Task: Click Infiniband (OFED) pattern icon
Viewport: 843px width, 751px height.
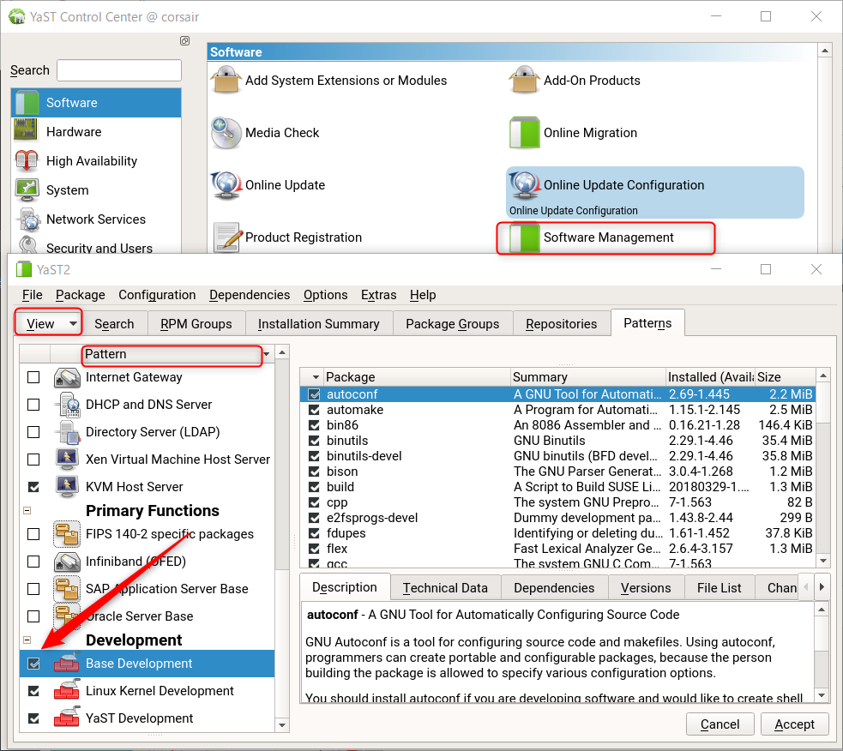Action: pos(67,562)
